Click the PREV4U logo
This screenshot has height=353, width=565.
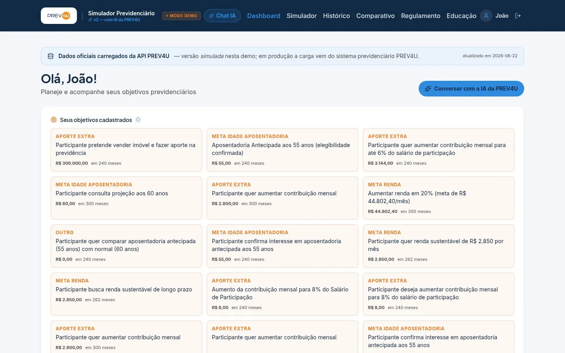[x=59, y=16]
